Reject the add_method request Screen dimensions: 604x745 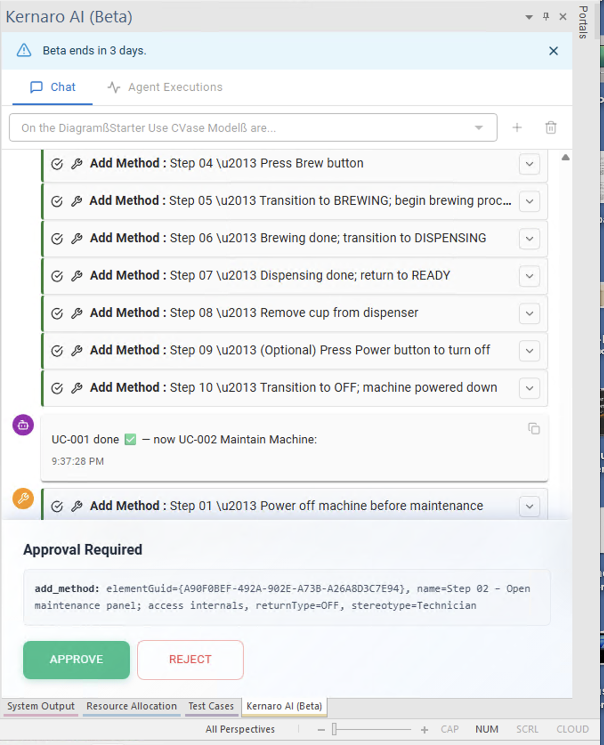(x=190, y=659)
